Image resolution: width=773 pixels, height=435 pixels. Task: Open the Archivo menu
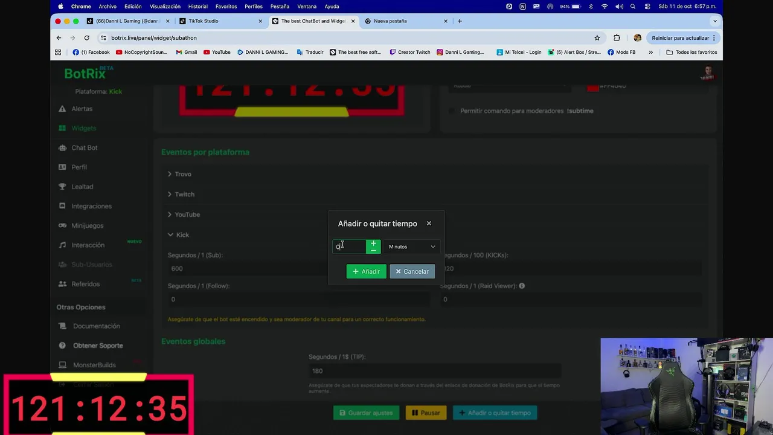(107, 7)
